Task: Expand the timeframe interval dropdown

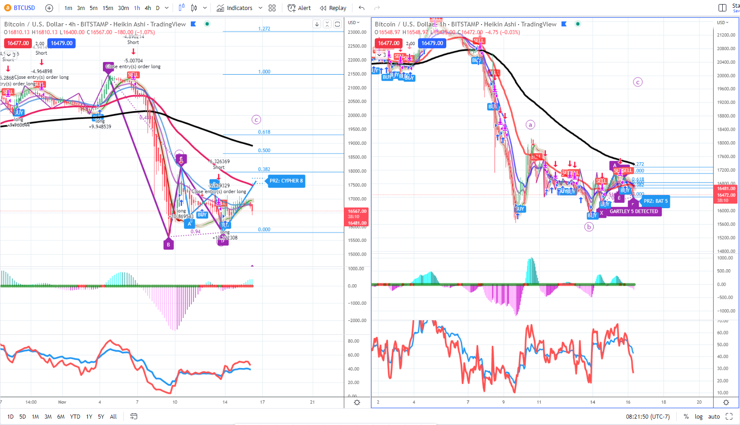Action: coord(167,8)
